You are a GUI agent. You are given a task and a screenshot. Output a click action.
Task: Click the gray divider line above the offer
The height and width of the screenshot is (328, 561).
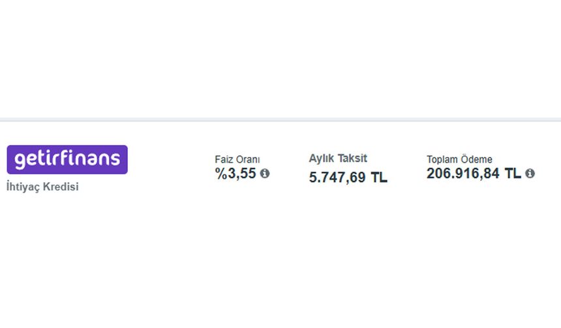pos(280,120)
